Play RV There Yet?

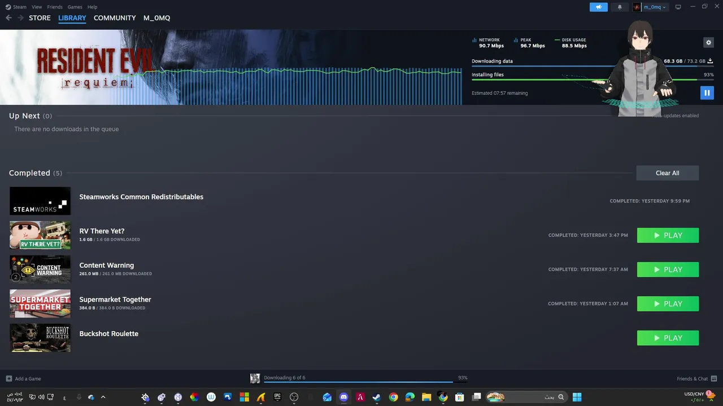[668, 235]
